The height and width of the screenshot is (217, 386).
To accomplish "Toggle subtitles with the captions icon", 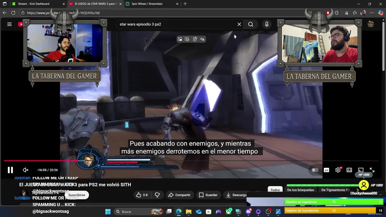I will [x=326, y=170].
